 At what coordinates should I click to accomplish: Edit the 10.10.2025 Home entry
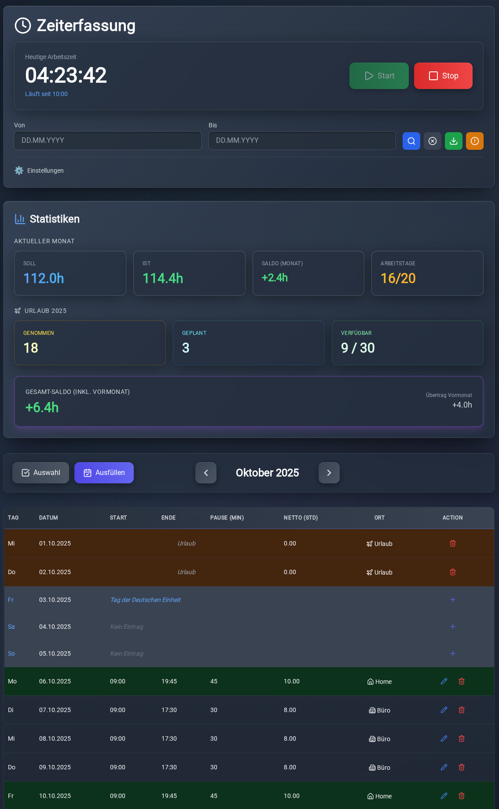tap(444, 796)
